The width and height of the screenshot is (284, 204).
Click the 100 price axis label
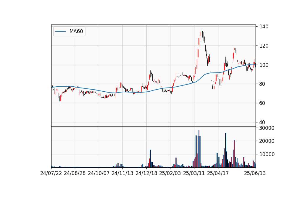click(x=264, y=65)
